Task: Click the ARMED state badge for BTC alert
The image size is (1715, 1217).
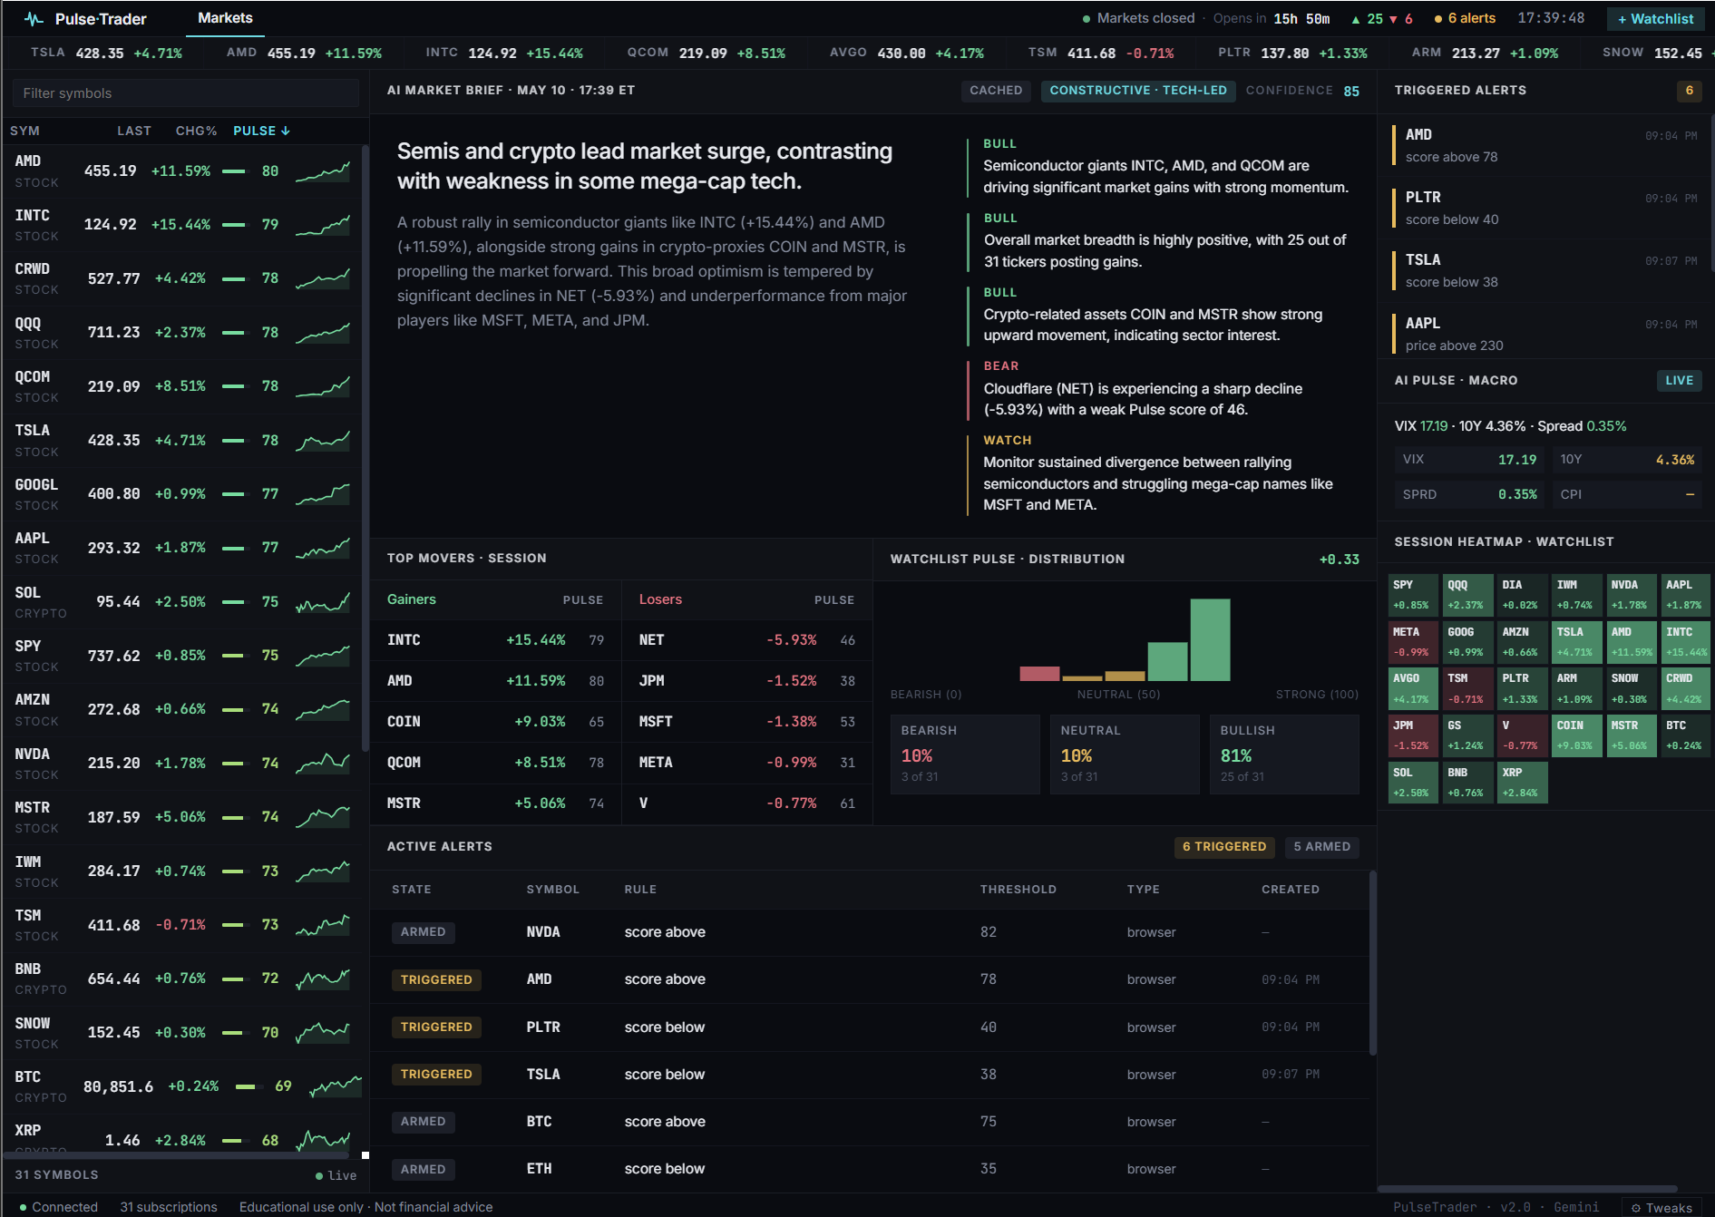Action: click(x=424, y=1122)
